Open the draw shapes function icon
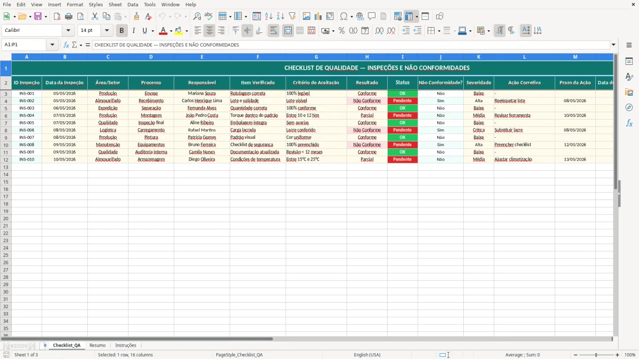 click(x=439, y=16)
